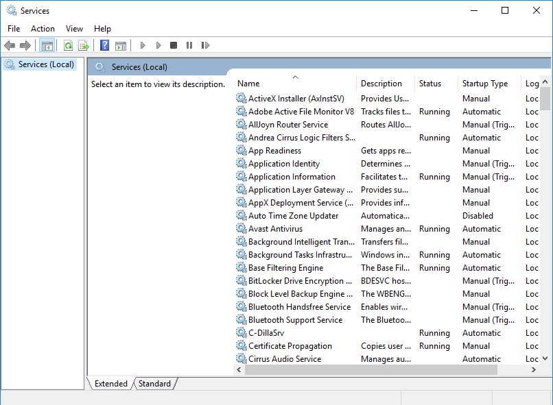Click the Stop Service icon
The image size is (553, 405).
coord(174,45)
